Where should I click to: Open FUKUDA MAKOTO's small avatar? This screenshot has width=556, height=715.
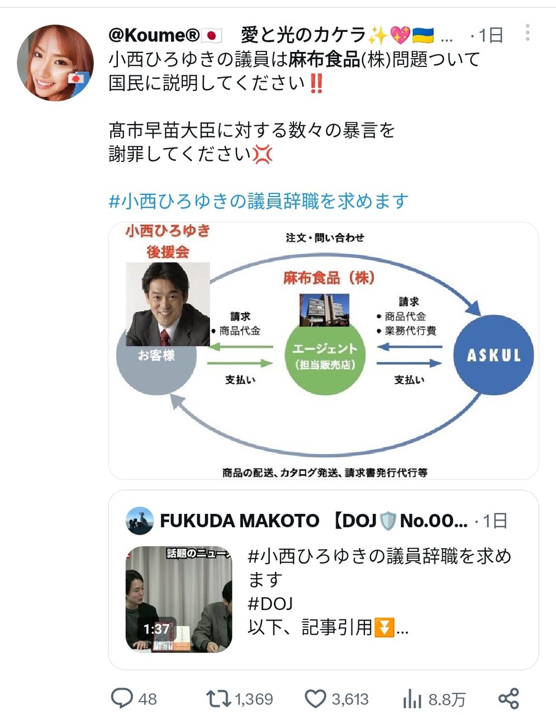tap(140, 521)
